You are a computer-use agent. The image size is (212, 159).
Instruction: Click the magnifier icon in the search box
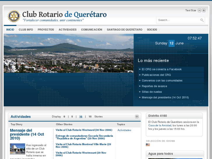202,20
